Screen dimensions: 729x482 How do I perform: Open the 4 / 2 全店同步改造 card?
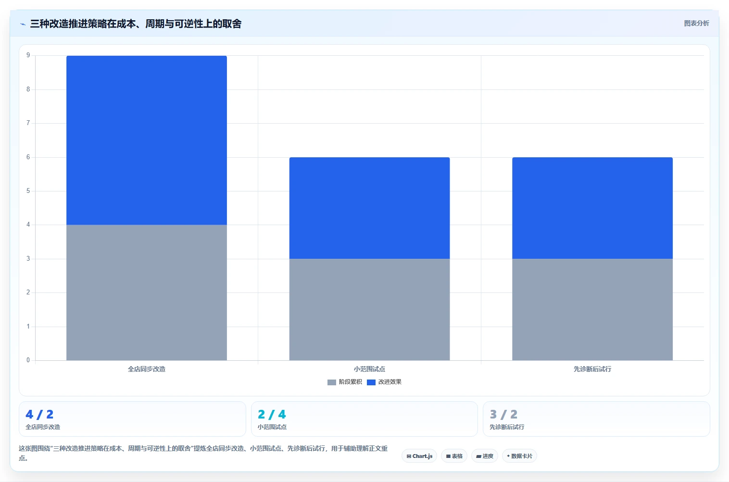click(132, 419)
